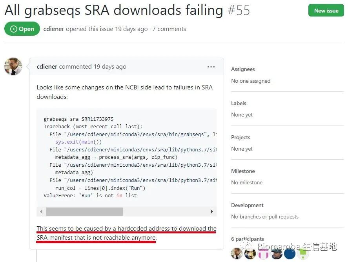Open the blue circular participant avatar

[x=290, y=254]
